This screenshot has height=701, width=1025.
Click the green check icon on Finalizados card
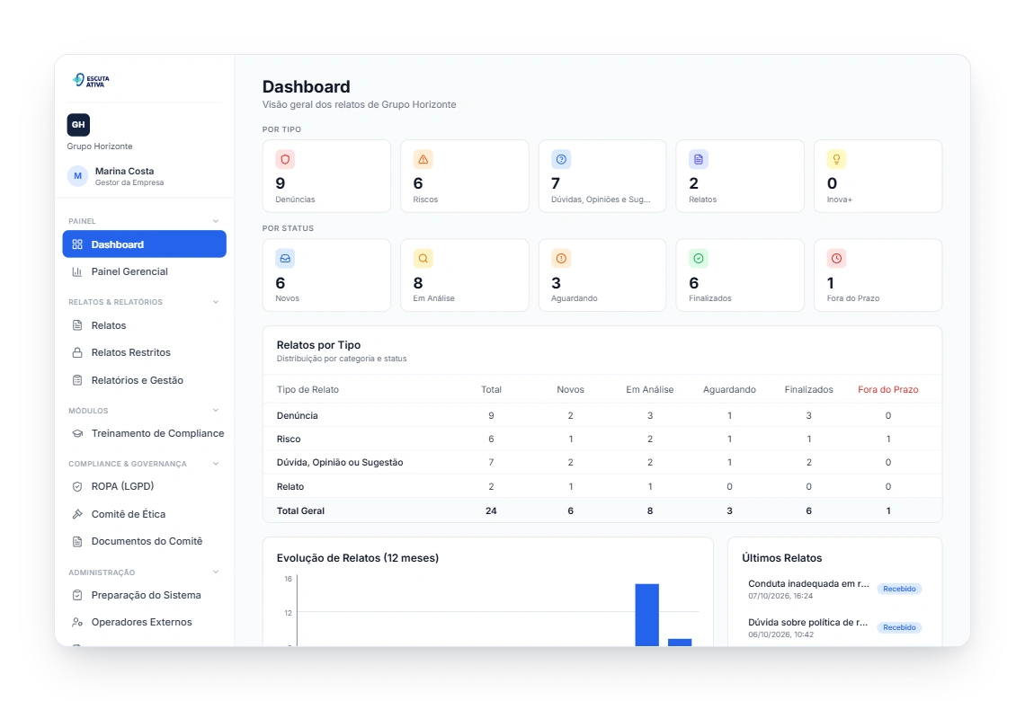click(x=698, y=259)
